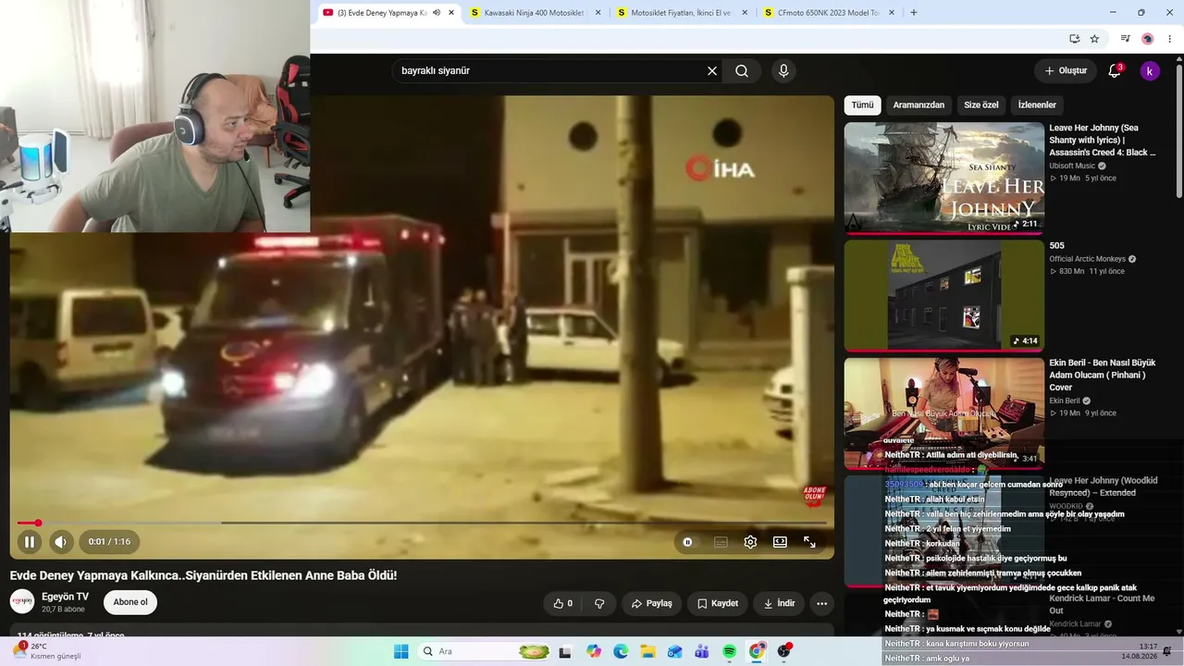Image resolution: width=1184 pixels, height=666 pixels.
Task: Open Copilot from the taskbar
Action: click(594, 651)
